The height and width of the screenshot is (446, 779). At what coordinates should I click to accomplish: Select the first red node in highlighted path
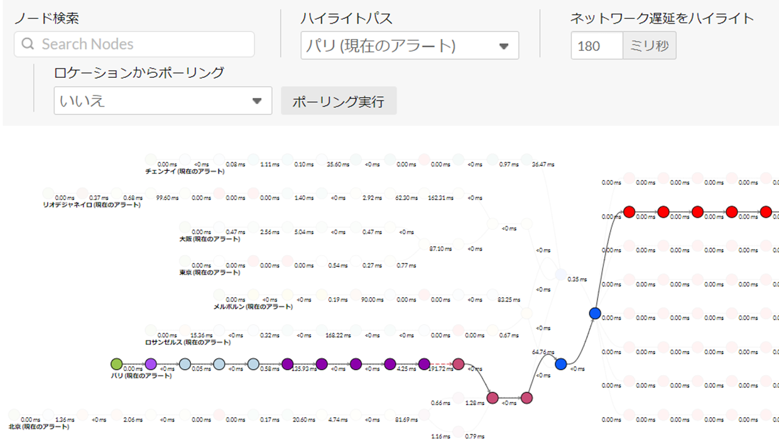tap(629, 212)
